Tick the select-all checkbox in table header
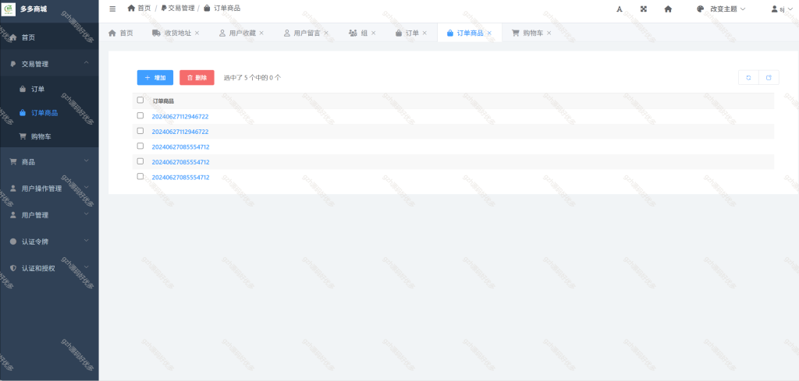 (x=140, y=101)
